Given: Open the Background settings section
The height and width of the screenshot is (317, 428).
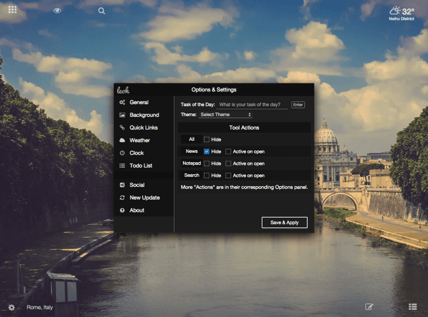Looking at the screenshot, I should (144, 115).
